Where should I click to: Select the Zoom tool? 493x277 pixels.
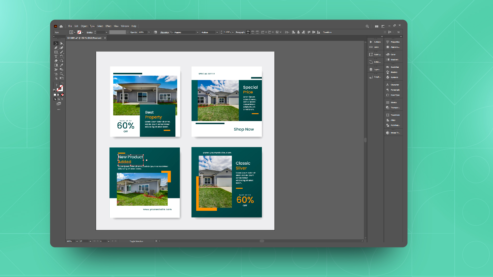coord(62,74)
